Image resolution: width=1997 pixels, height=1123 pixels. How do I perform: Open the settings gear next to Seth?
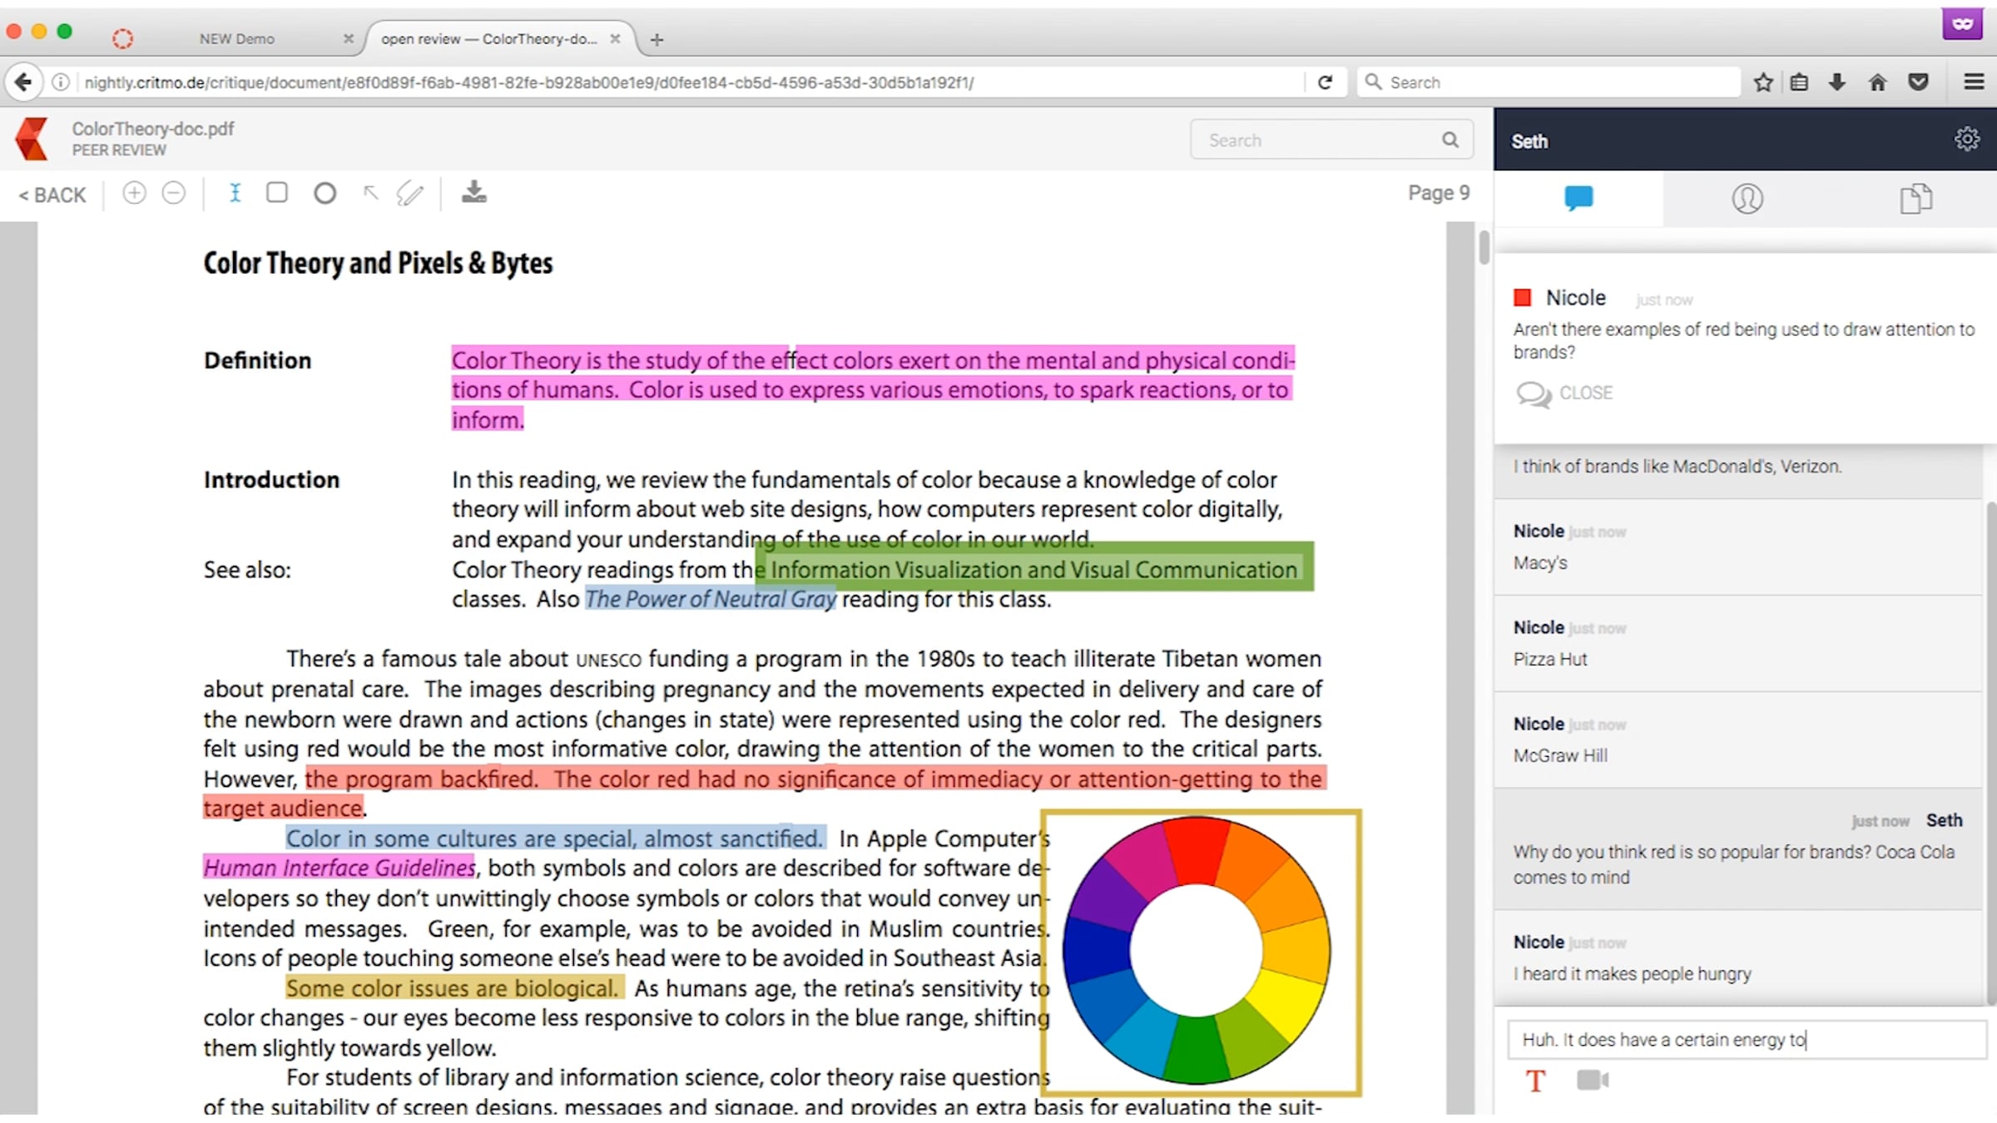pyautogui.click(x=1966, y=139)
